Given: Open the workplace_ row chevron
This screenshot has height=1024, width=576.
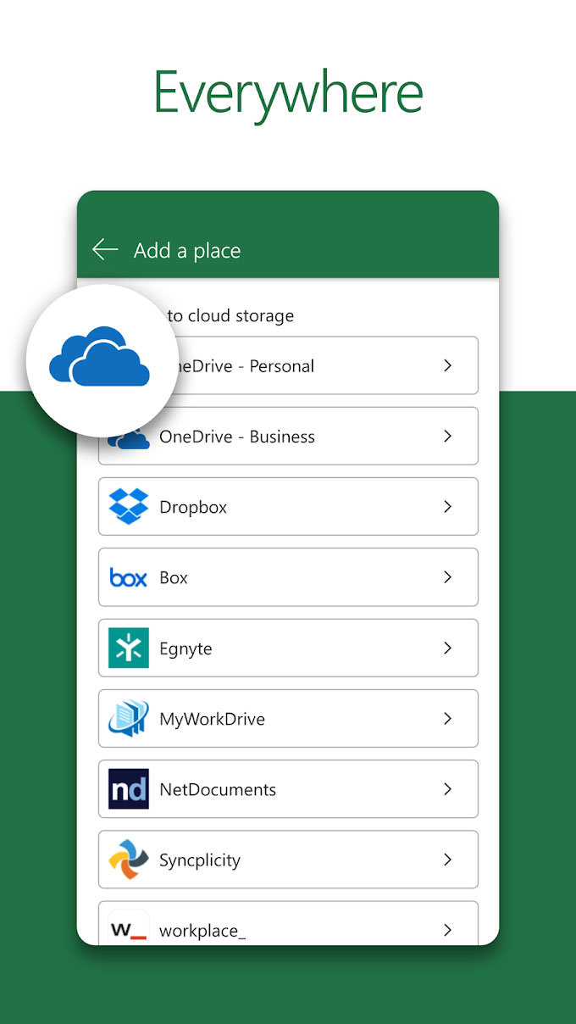Looking at the screenshot, I should click(x=447, y=930).
